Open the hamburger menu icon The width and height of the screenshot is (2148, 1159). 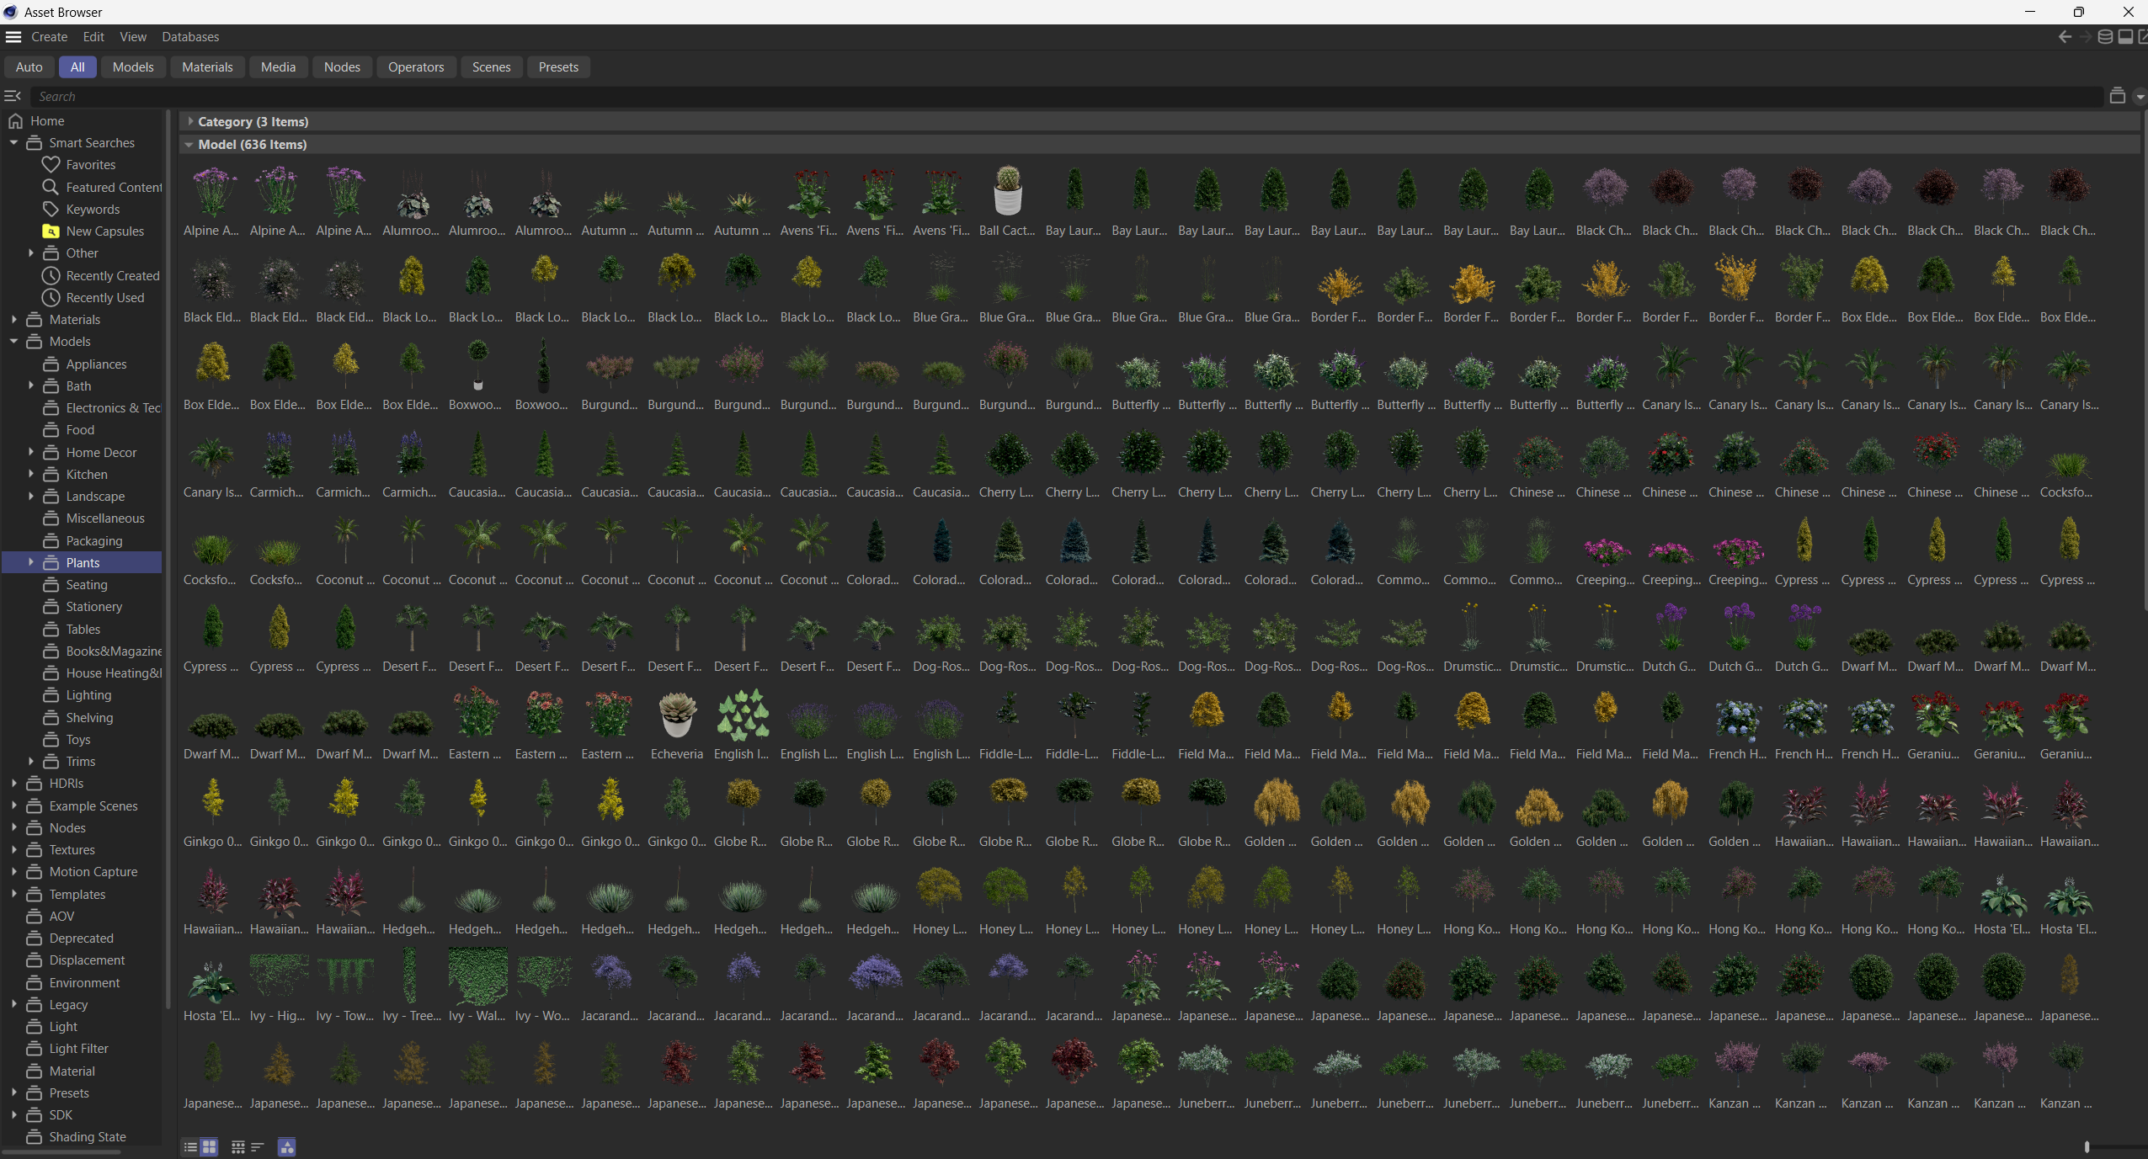click(13, 37)
